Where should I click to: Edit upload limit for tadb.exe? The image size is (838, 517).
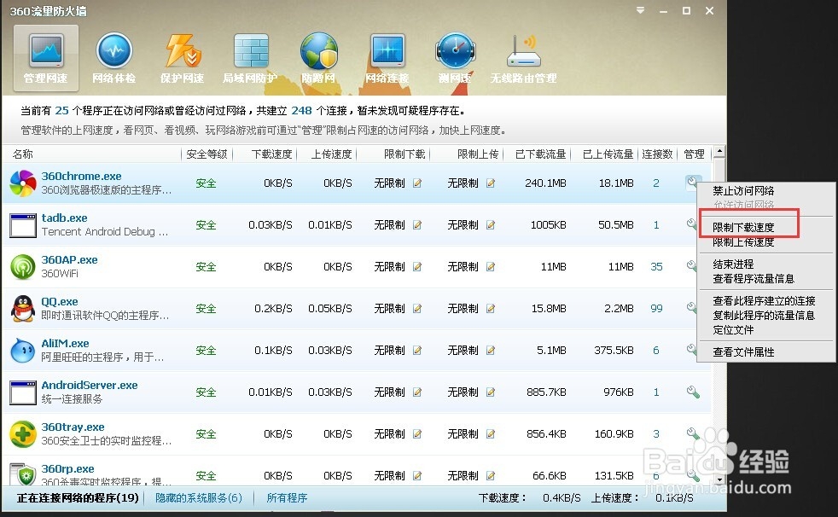[491, 225]
